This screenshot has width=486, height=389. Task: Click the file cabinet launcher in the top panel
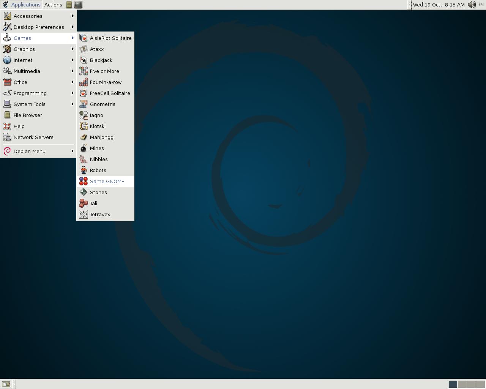69,5
